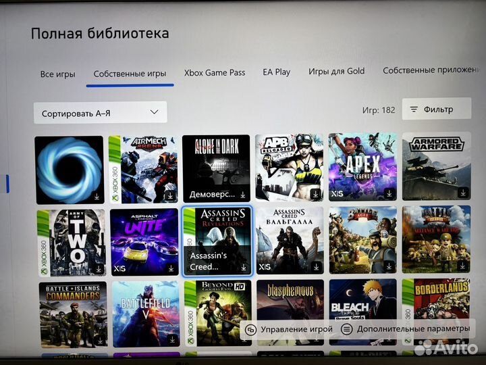This screenshot has width=486, height=365.
Task: Open the Xbox Game Pass tab
Action: click(x=215, y=72)
